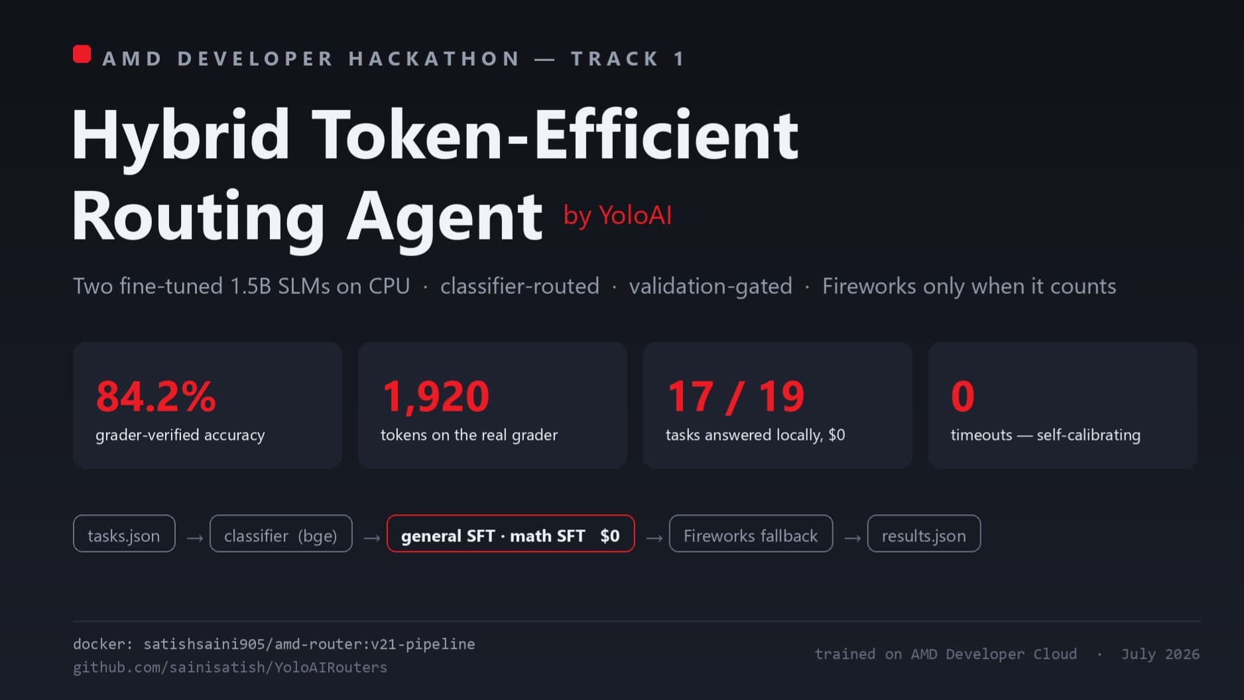Viewport: 1244px width, 700px height.
Task: Click the arrow after tasks.json
Action: (194, 538)
